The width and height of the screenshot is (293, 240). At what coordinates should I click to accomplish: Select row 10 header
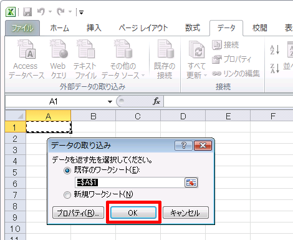[x=16, y=228]
